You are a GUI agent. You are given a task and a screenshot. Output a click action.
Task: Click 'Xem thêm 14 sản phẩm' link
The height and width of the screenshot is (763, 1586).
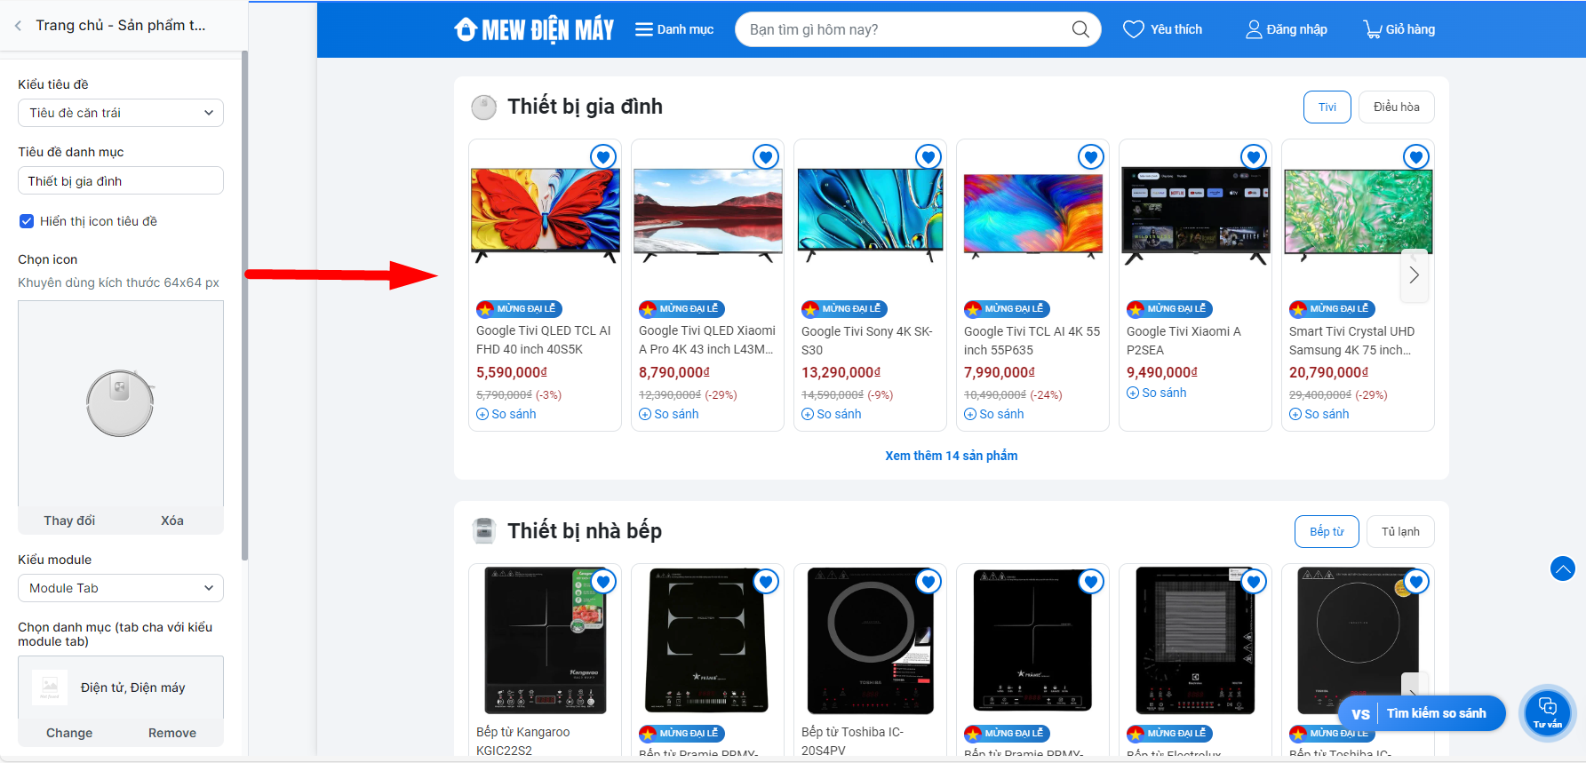pos(951,456)
